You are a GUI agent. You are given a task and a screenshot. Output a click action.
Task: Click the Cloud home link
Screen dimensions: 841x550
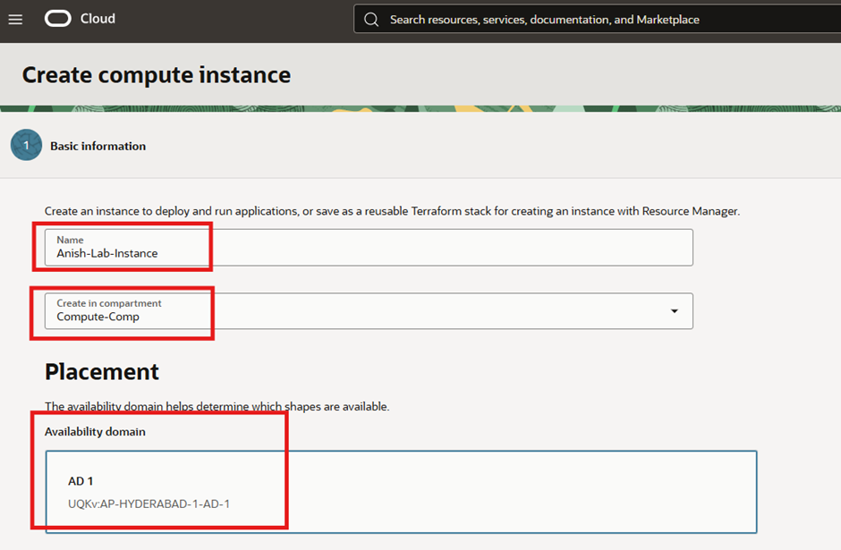[x=98, y=19]
